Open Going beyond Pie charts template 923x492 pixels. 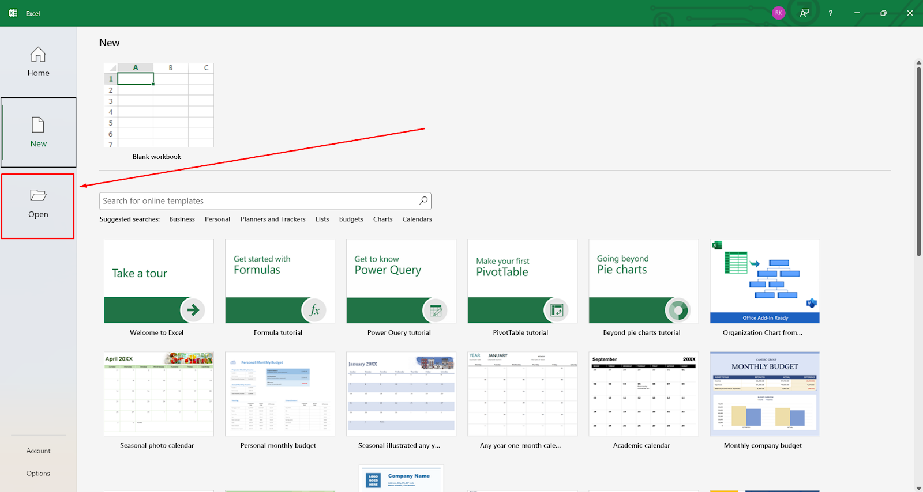click(643, 281)
